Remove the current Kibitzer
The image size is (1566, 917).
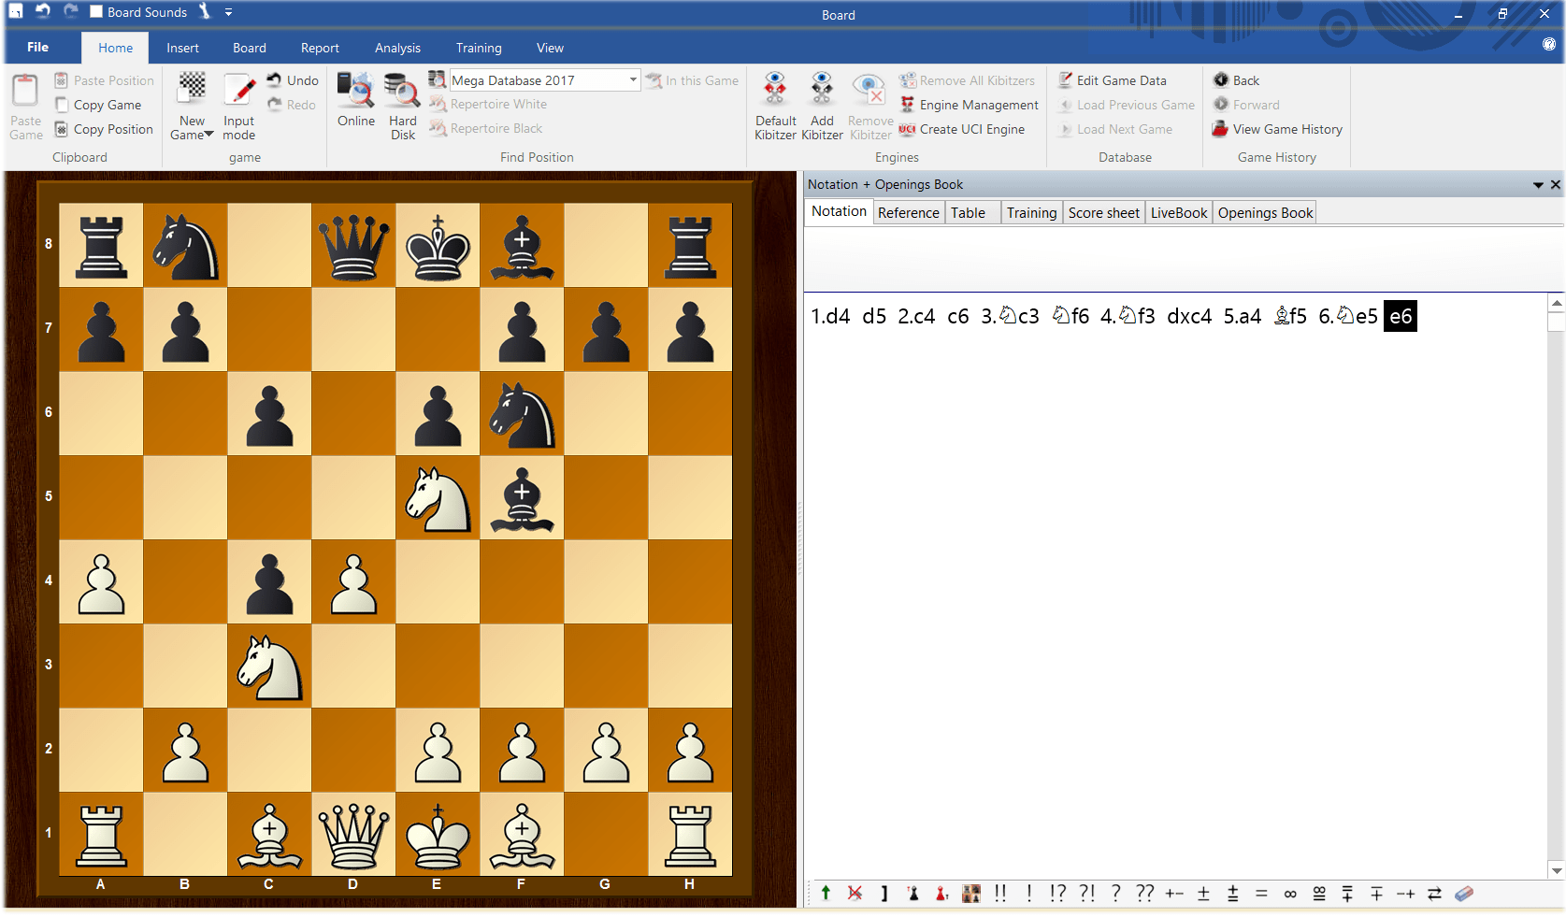869,105
